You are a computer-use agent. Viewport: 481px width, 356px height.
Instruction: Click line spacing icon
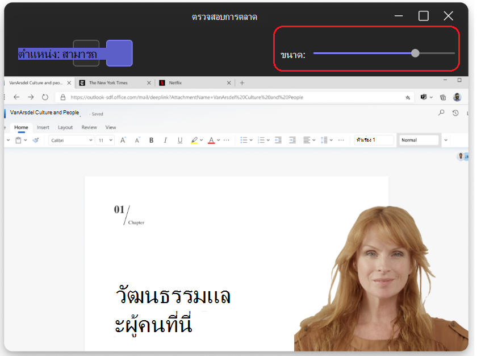coord(324,140)
